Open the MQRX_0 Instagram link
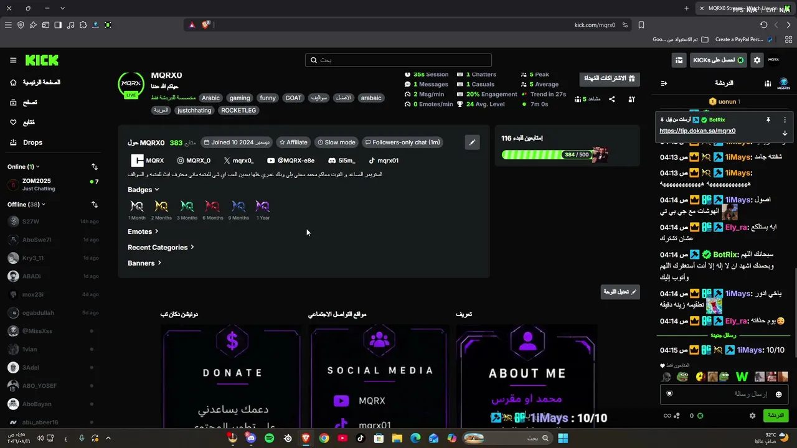The width and height of the screenshot is (797, 448). (194, 161)
